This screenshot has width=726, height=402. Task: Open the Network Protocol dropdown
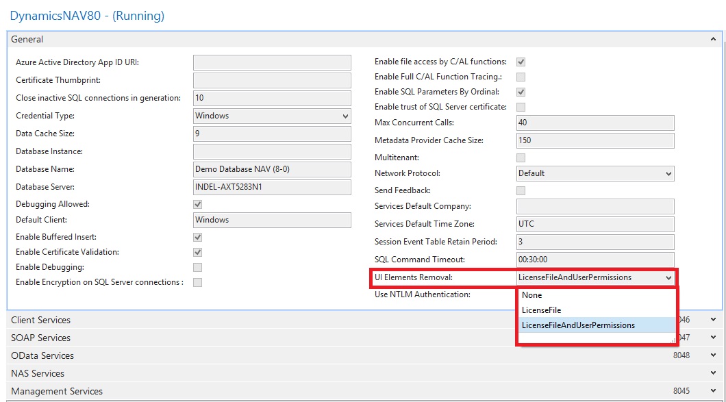tap(668, 173)
